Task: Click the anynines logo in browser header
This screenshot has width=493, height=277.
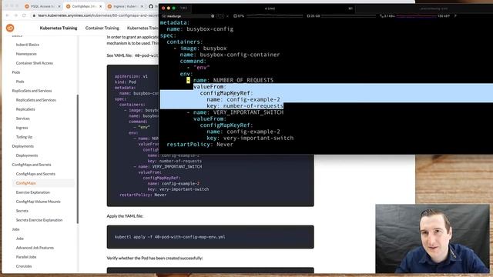Action: pyautogui.click(x=10, y=28)
